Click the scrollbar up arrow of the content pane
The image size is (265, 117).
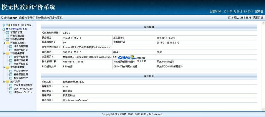[263, 23]
